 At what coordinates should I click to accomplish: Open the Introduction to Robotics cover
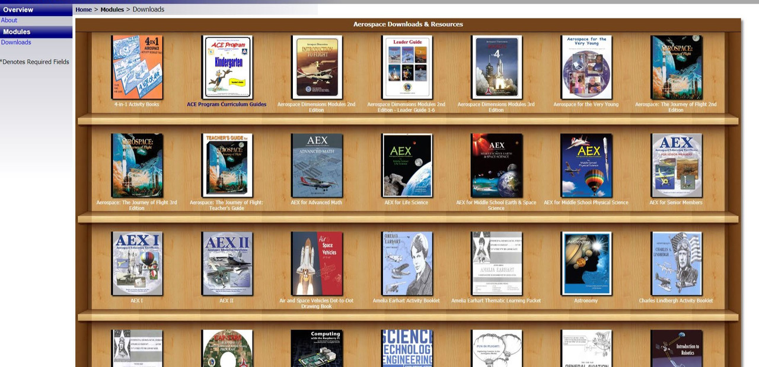[x=676, y=348]
